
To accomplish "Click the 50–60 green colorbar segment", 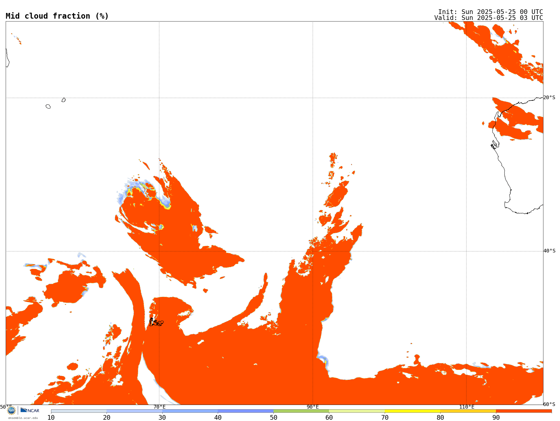I will click(301, 411).
